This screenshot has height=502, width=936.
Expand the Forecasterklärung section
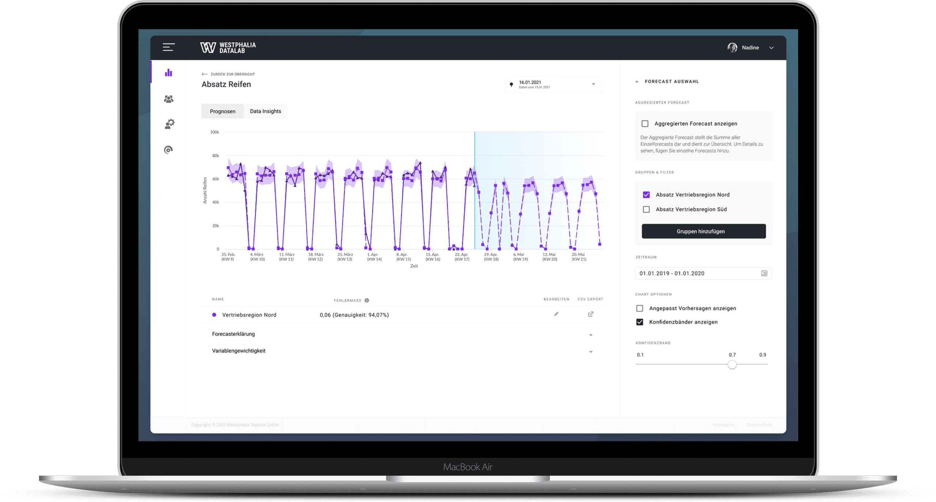(591, 335)
